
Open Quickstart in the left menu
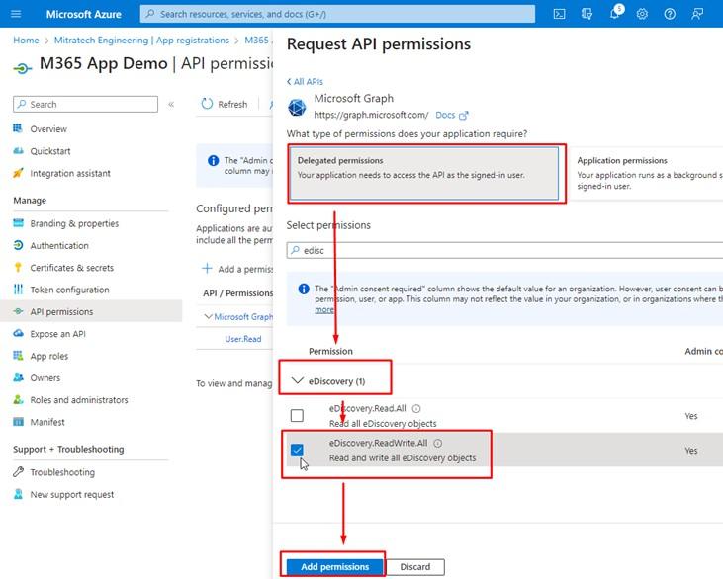pyautogui.click(x=50, y=151)
